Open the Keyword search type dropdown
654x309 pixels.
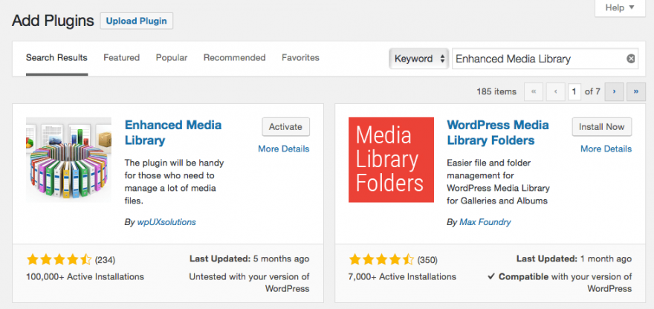coord(418,59)
